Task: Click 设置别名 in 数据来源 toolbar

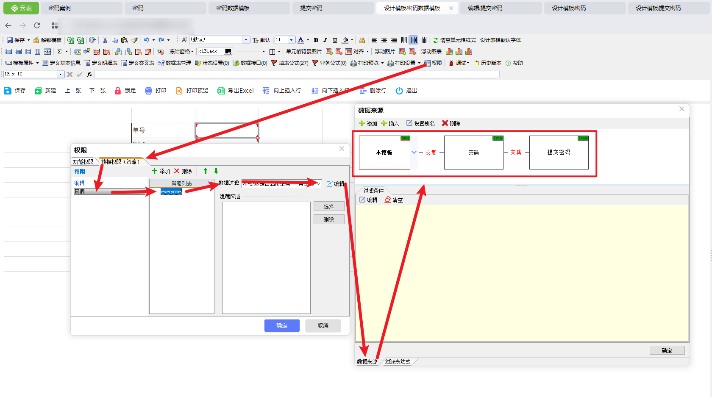Action: pos(420,123)
